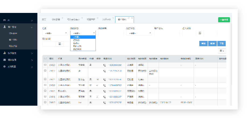Click the bar chart icon in sidebar
The height and width of the screenshot is (121, 248).
(4, 53)
